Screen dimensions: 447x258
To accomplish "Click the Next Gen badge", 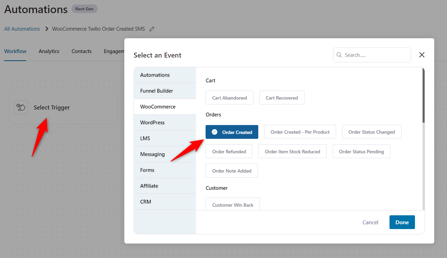I will click(x=84, y=9).
